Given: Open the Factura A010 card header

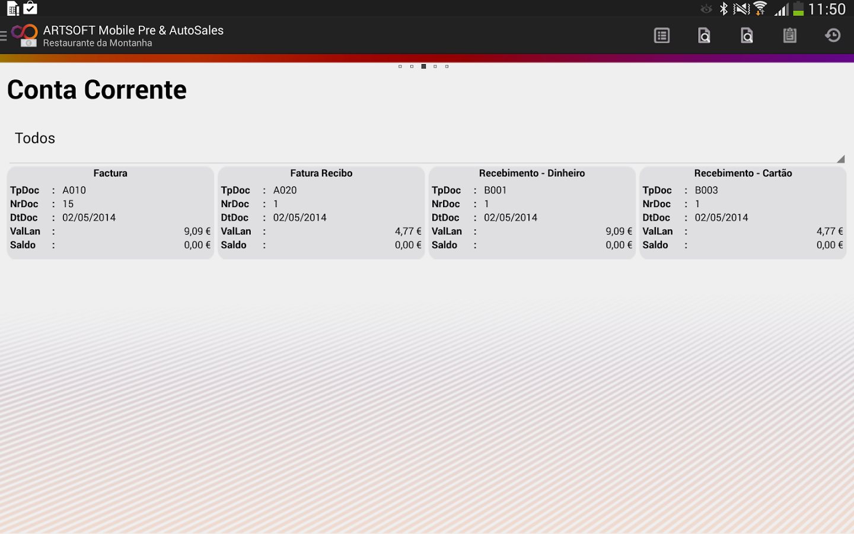Looking at the screenshot, I should pos(110,173).
